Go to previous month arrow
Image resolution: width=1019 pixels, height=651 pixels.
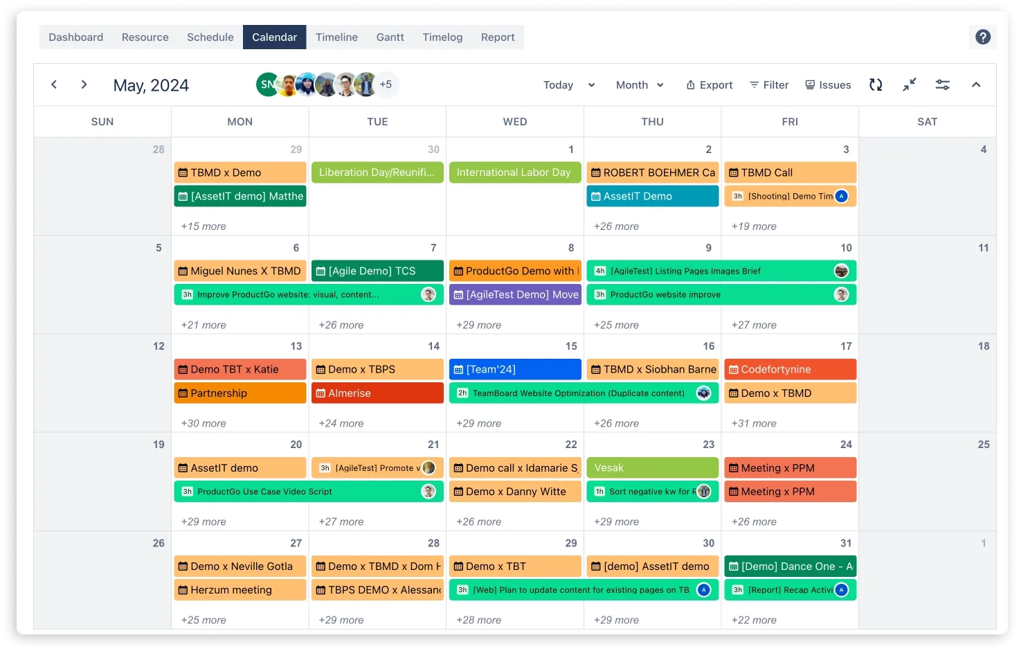click(x=54, y=84)
